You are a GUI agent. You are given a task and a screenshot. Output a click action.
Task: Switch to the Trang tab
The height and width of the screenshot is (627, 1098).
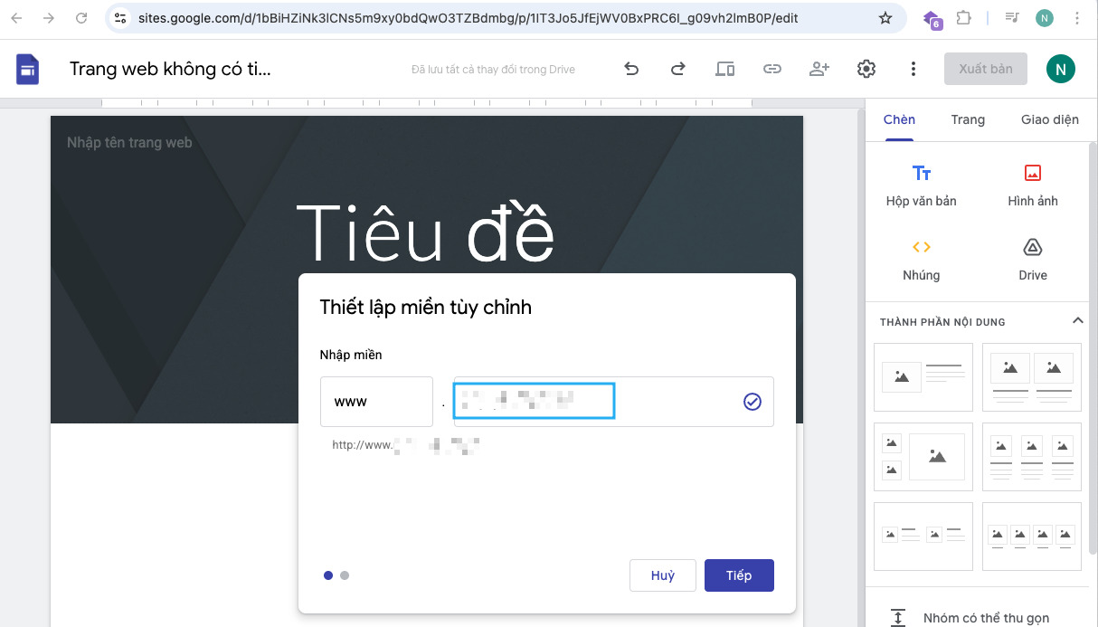tap(968, 119)
